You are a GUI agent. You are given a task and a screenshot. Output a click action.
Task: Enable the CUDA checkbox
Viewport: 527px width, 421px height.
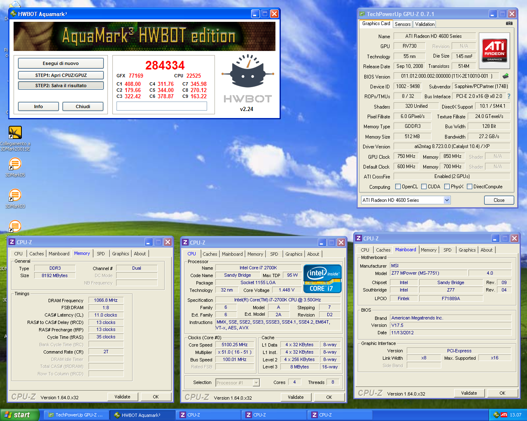point(424,187)
